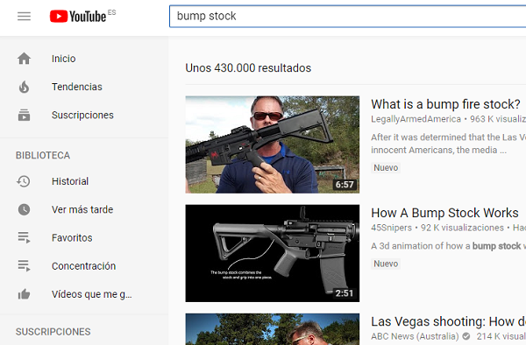Open Ver más tarde list
Screen dimensions: 526x345
(84, 209)
